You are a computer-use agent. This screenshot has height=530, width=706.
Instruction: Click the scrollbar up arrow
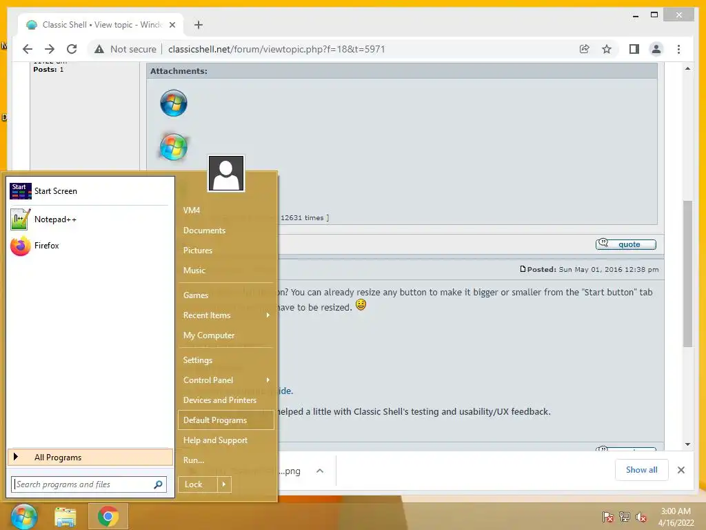point(687,68)
